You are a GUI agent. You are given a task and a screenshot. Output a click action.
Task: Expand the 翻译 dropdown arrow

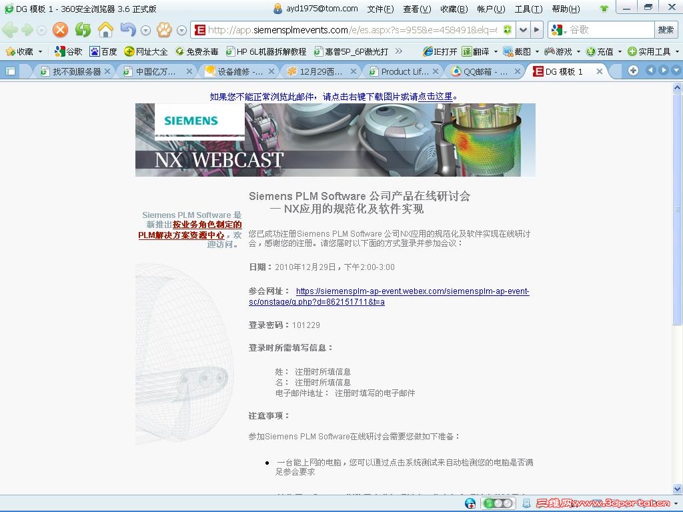(x=496, y=51)
